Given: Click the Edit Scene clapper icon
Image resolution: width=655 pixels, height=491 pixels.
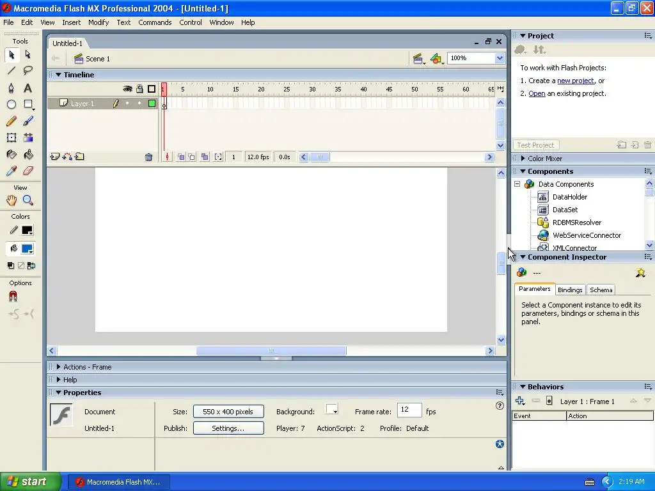Looking at the screenshot, I should [x=418, y=59].
